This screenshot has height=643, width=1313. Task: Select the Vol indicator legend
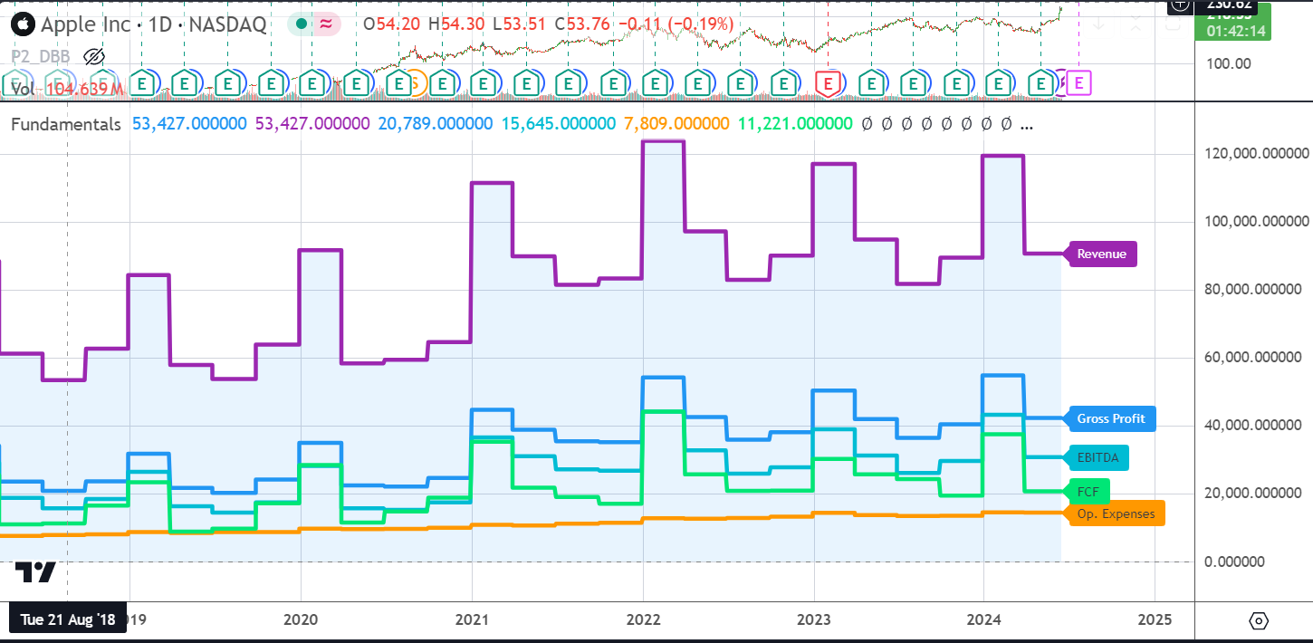tap(23, 88)
